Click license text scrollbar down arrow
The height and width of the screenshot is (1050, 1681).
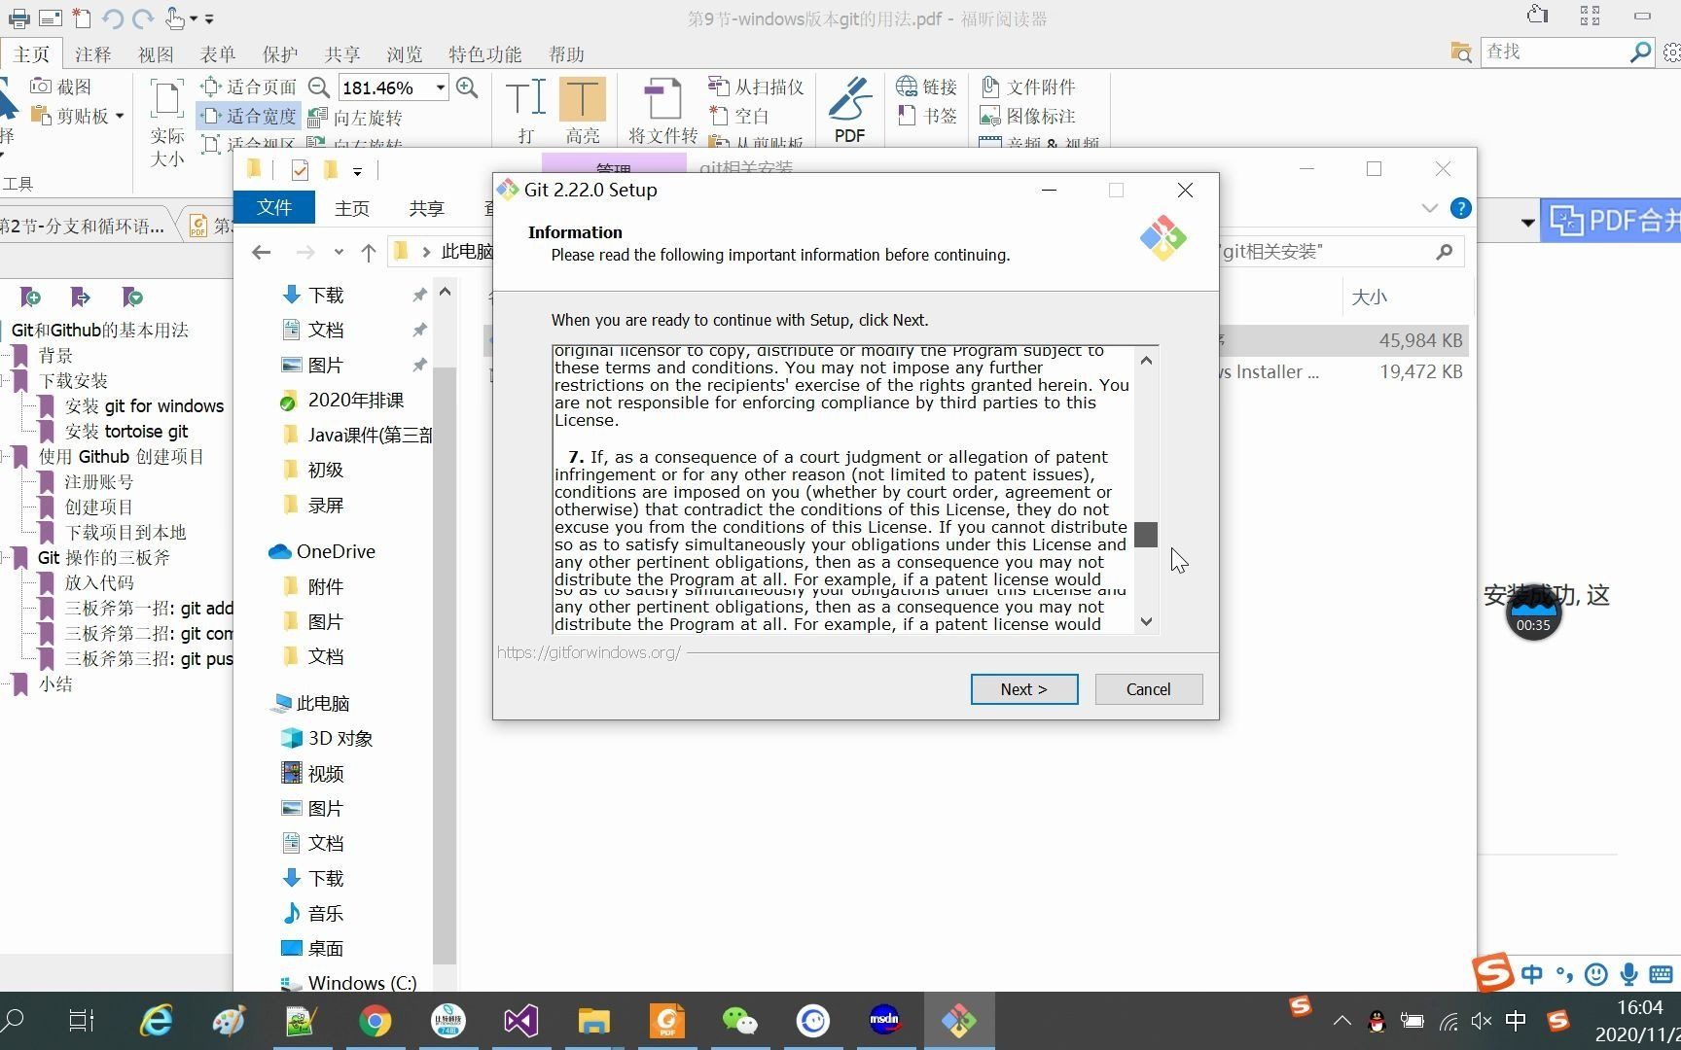pos(1146,621)
